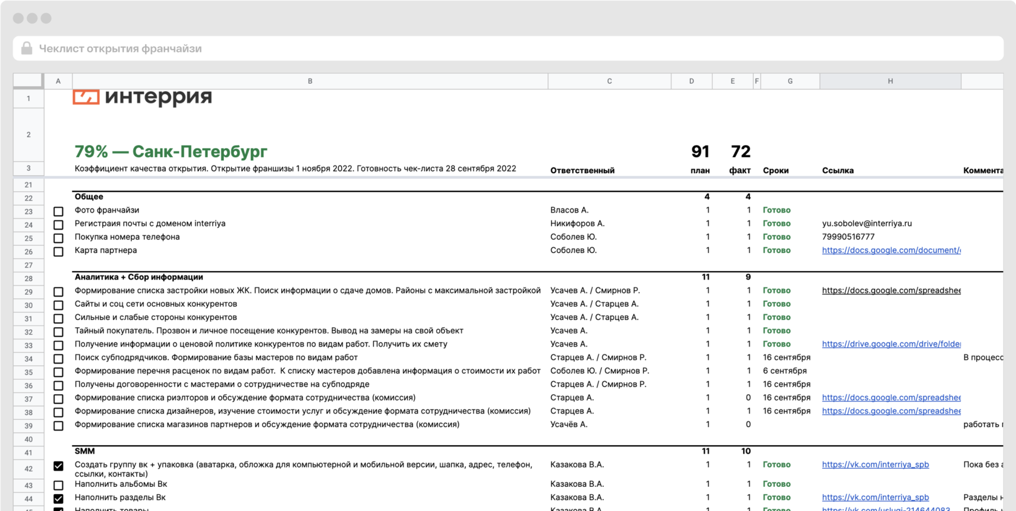This screenshot has width=1016, height=511.
Task: Select the narrow column F header
Action: (757, 81)
